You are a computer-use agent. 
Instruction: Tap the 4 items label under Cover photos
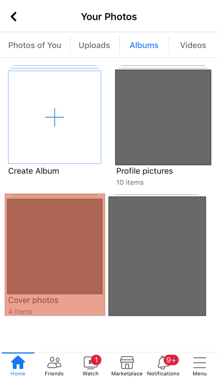pos(19,312)
